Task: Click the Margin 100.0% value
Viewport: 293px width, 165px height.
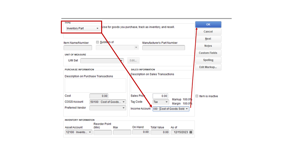Action: click(187, 103)
